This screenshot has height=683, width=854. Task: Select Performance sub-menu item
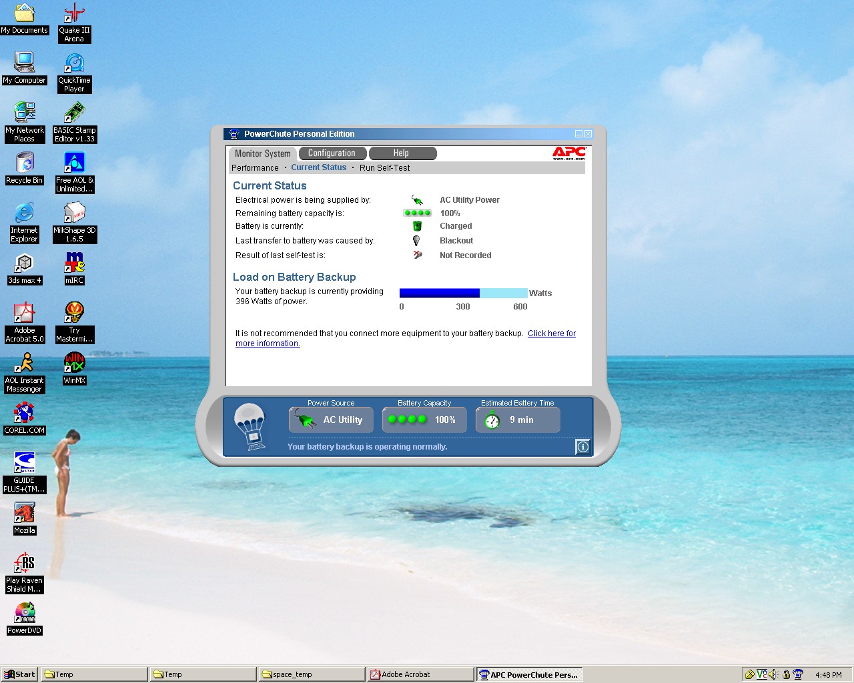tap(255, 168)
